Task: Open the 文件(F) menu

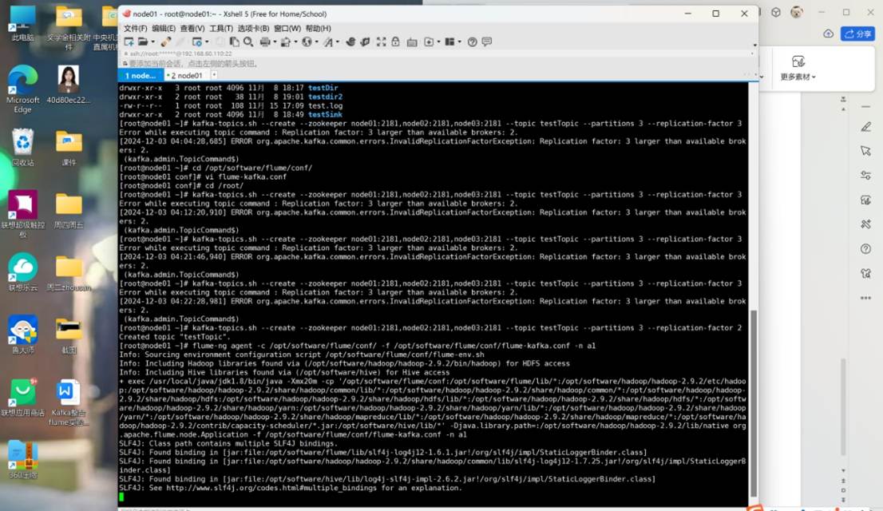Action: click(135, 28)
